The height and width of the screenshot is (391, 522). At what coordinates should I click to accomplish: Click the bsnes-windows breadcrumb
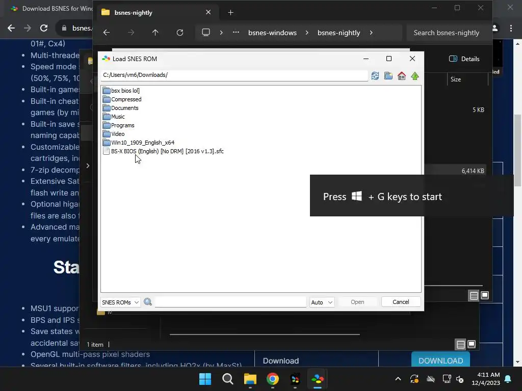click(x=272, y=33)
